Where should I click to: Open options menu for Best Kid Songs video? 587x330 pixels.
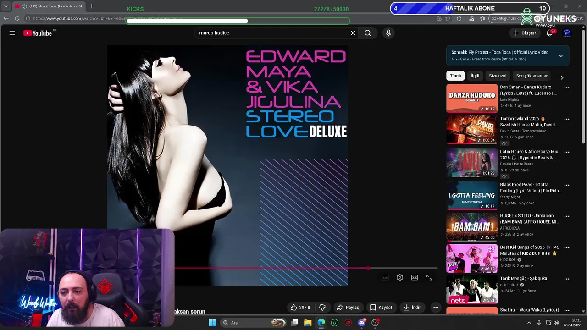[567, 248]
